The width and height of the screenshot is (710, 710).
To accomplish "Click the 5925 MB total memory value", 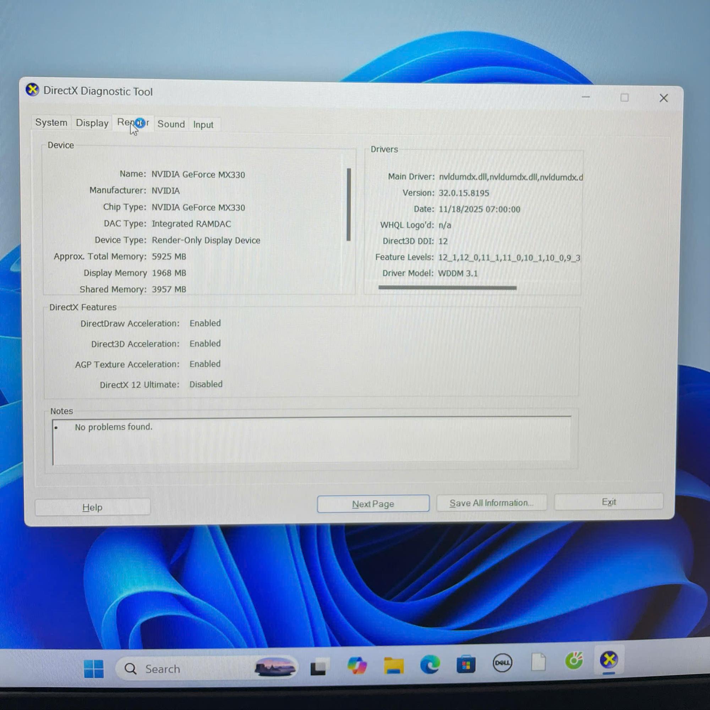I will click(169, 257).
